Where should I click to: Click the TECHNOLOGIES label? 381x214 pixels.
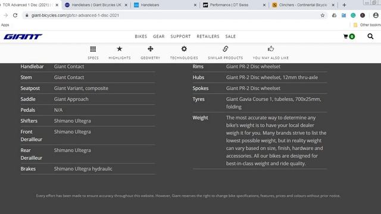pos(184,58)
